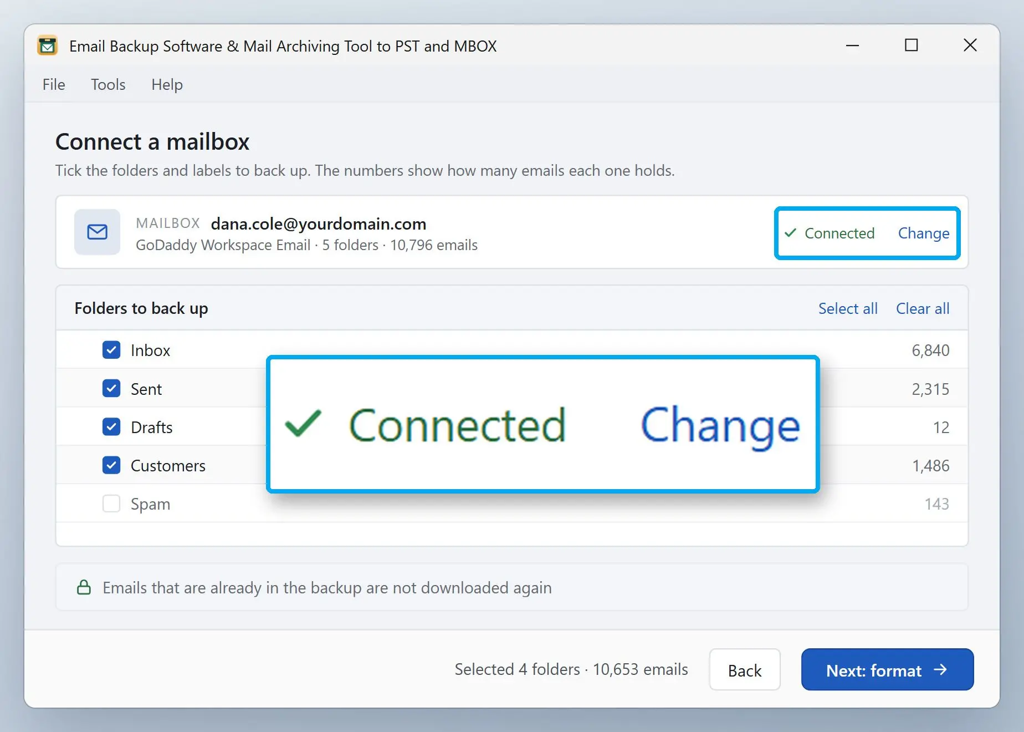The height and width of the screenshot is (732, 1024).
Task: Click the Connected status label
Action: point(839,233)
